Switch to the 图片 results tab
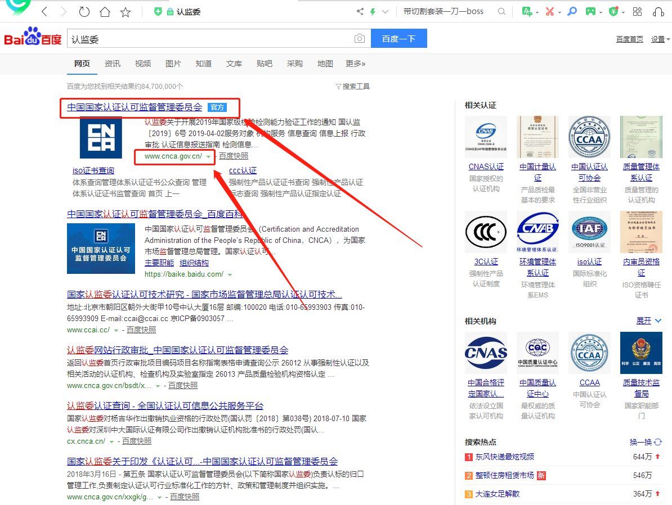The image size is (672, 505). tap(173, 64)
